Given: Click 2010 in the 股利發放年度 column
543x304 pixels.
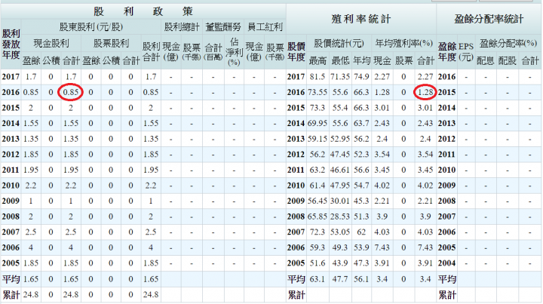Looking at the screenshot, I should click(11, 186).
